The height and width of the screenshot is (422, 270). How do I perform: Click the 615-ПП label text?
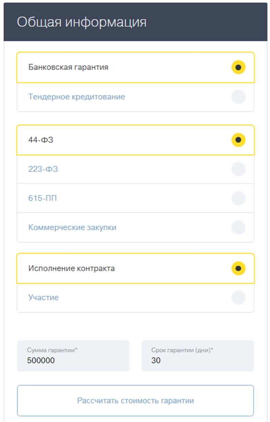(x=43, y=198)
